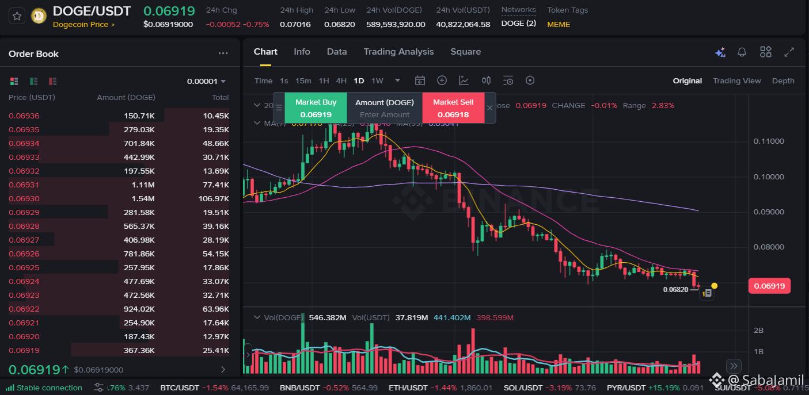Expand the order book price precision 0.00001 dropdown
Viewport: 809px width, 395px height.
(206, 82)
